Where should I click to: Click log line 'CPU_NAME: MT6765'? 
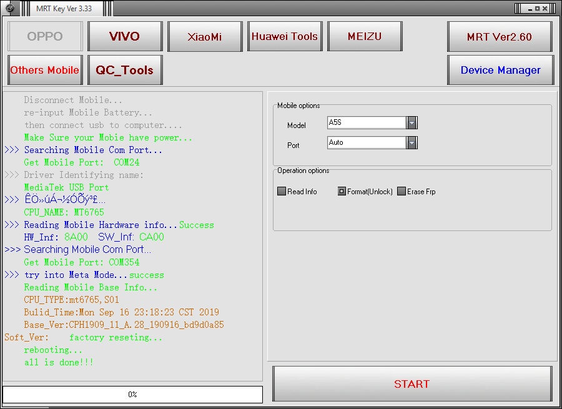64,212
